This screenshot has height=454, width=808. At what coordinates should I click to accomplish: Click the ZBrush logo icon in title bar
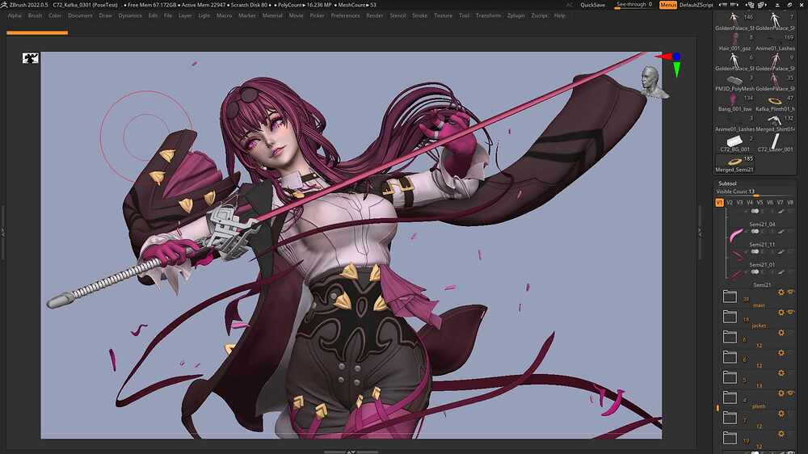[4, 5]
